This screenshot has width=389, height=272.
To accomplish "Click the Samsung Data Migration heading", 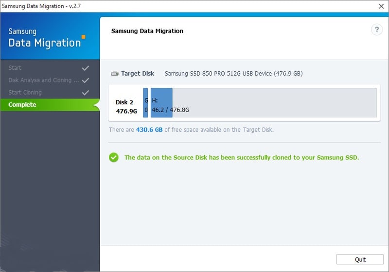I will 147,31.
